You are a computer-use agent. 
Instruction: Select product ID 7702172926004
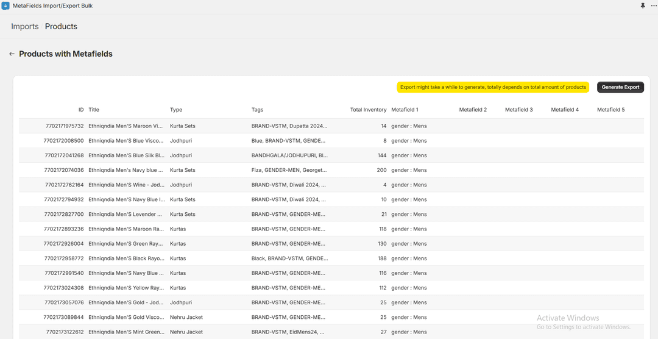pyautogui.click(x=64, y=244)
